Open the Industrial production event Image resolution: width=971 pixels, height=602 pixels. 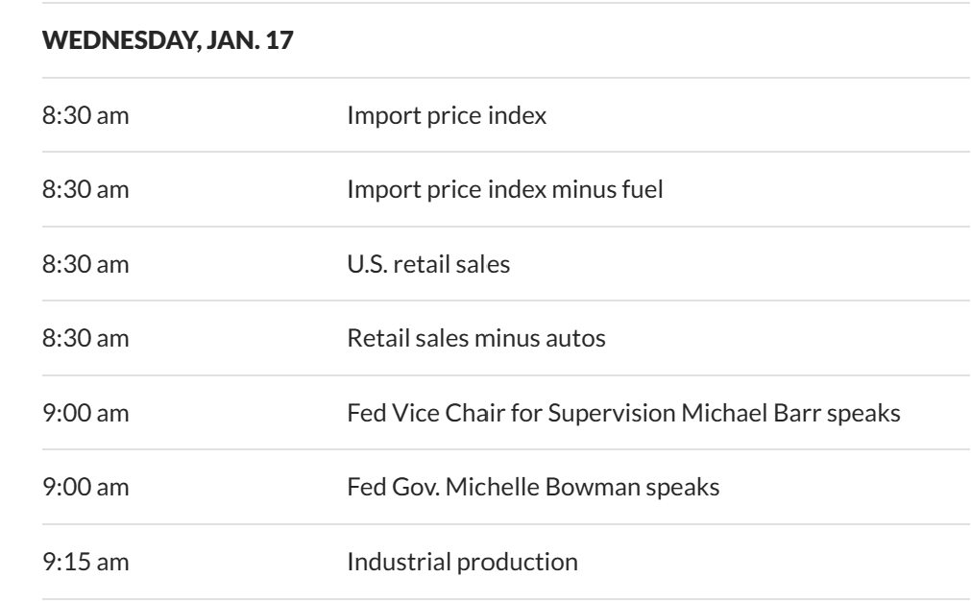click(x=462, y=561)
